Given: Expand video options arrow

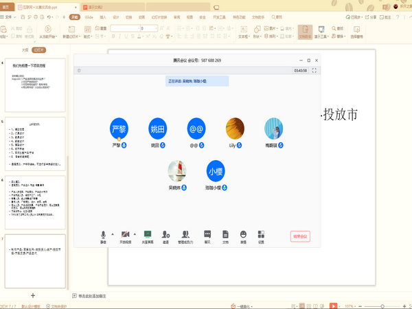Looking at the screenshot, I should click(x=135, y=234).
